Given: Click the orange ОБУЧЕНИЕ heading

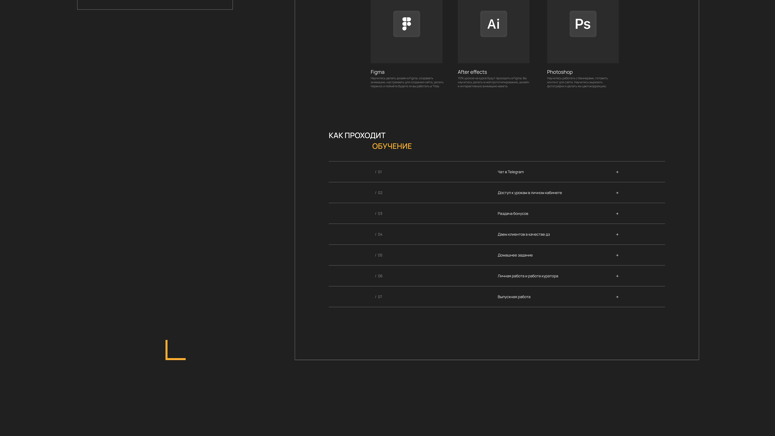Looking at the screenshot, I should (x=392, y=146).
